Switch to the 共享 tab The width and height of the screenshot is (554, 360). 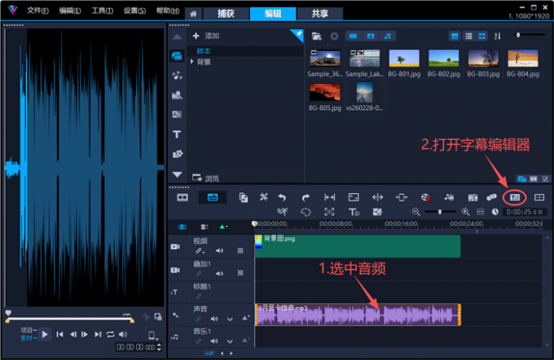(x=319, y=13)
